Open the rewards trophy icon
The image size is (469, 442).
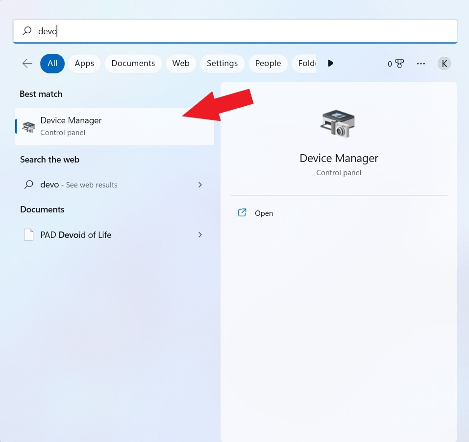[x=399, y=63]
